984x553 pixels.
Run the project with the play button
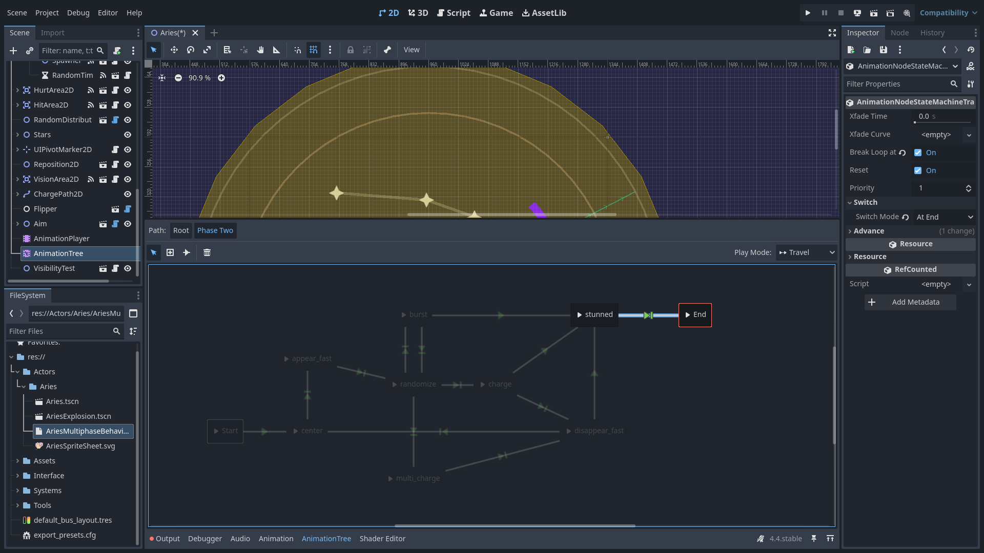[808, 13]
